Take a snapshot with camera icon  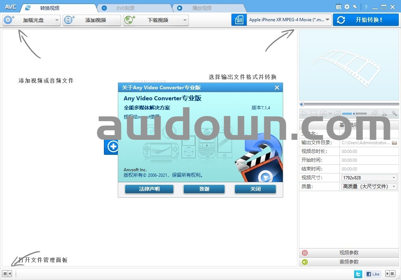tap(323, 114)
